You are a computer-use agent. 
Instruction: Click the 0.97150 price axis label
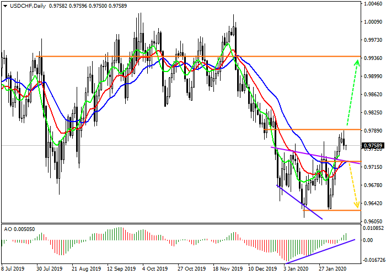click(x=373, y=167)
